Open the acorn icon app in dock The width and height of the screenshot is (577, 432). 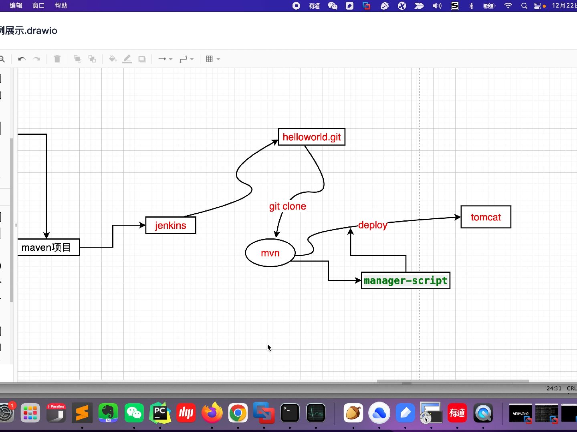tap(353, 413)
